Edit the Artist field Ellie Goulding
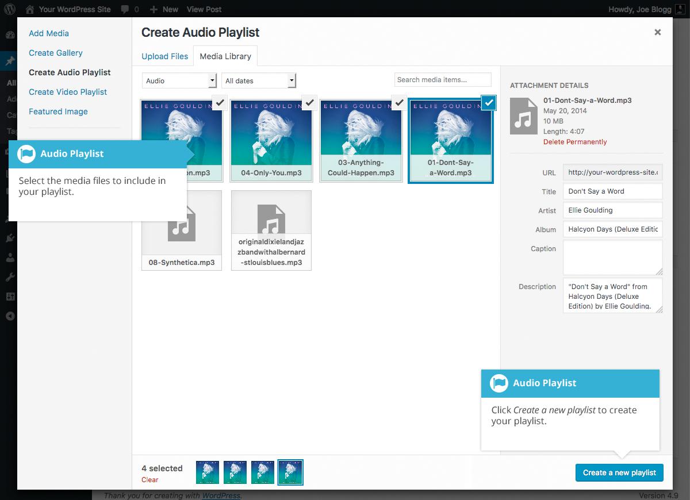The image size is (690, 500). [613, 210]
